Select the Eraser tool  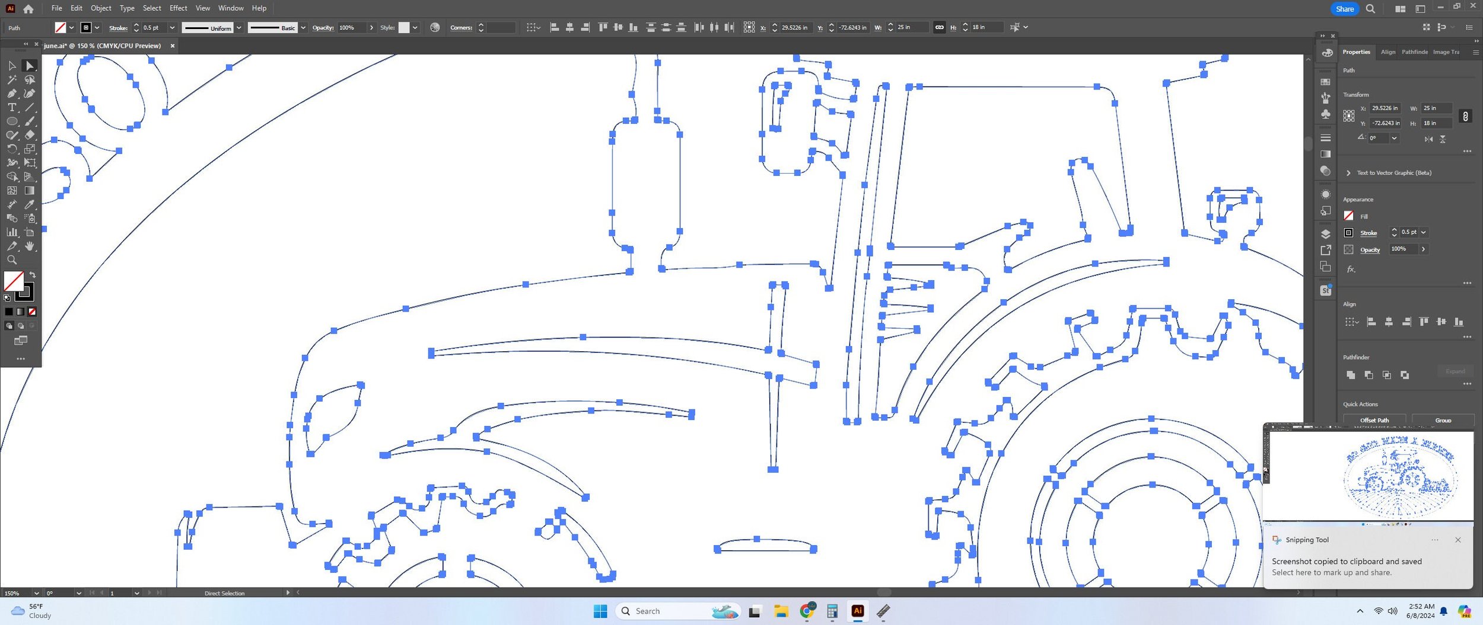(x=29, y=135)
